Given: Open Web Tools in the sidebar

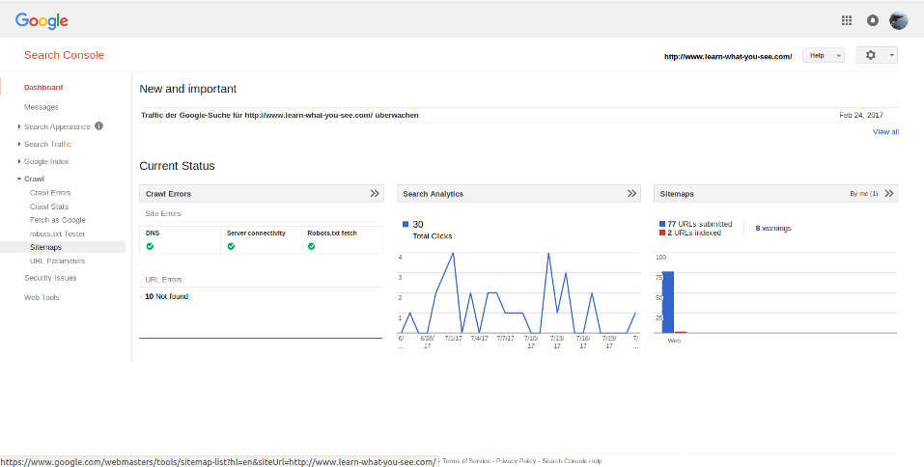Looking at the screenshot, I should pos(42,297).
